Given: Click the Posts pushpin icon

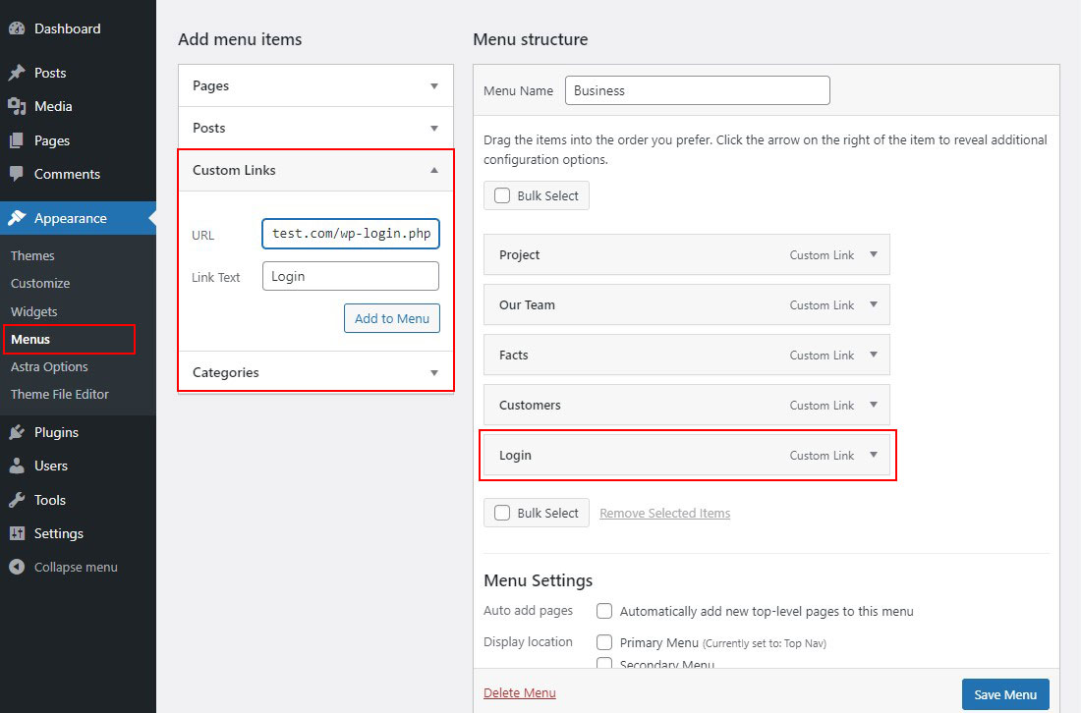Looking at the screenshot, I should 17,73.
